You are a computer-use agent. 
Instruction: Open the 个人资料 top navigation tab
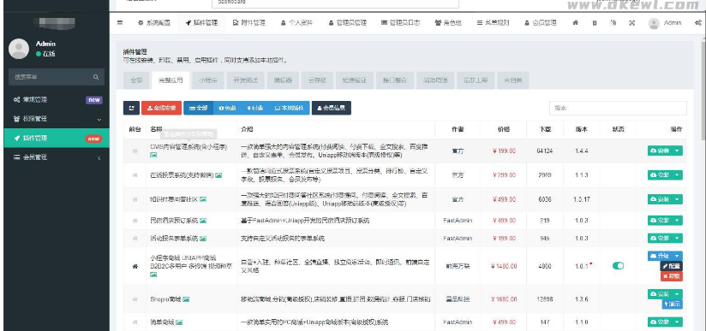coord(296,22)
